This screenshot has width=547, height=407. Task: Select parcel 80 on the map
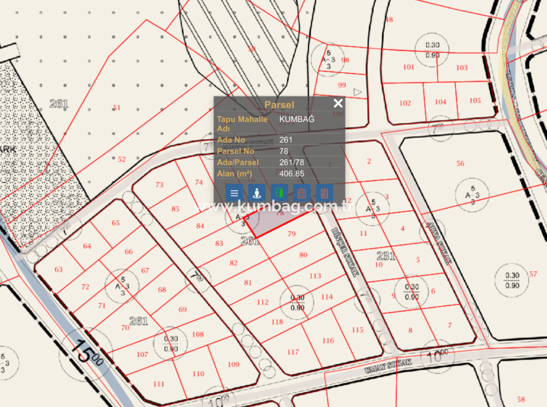pyautogui.click(x=303, y=255)
